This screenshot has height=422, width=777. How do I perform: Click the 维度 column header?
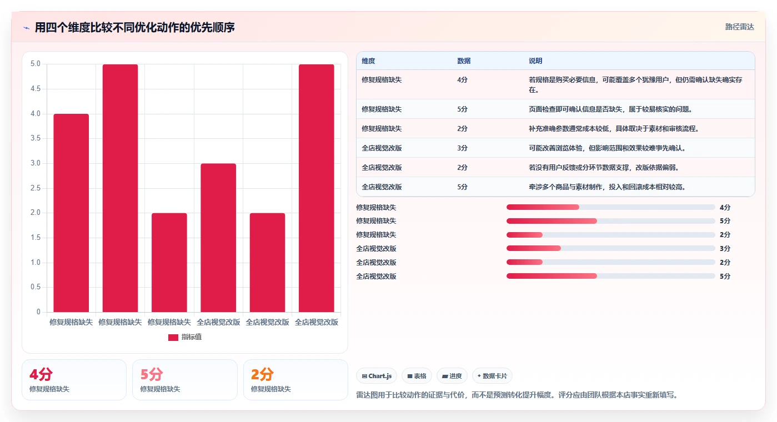tap(368, 61)
